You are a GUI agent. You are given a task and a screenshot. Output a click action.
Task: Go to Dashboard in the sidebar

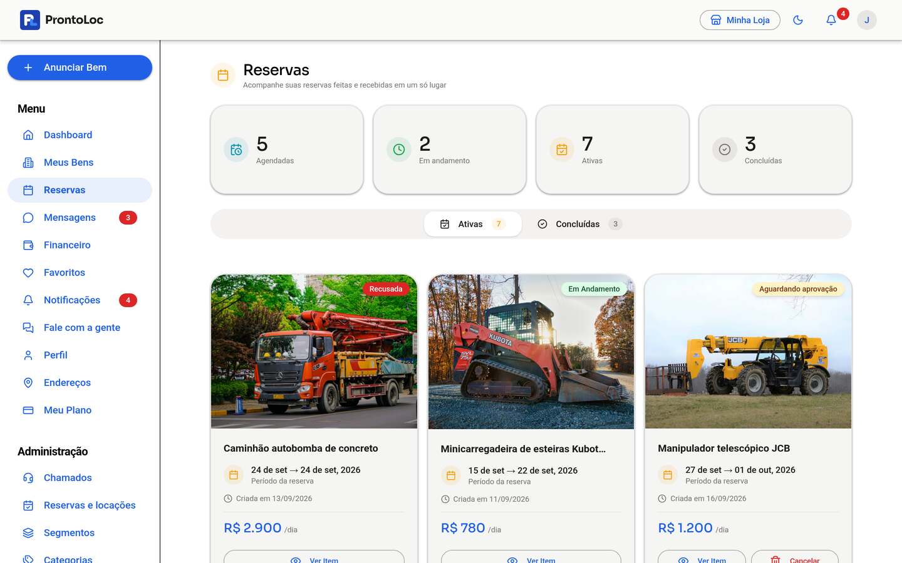80,135
